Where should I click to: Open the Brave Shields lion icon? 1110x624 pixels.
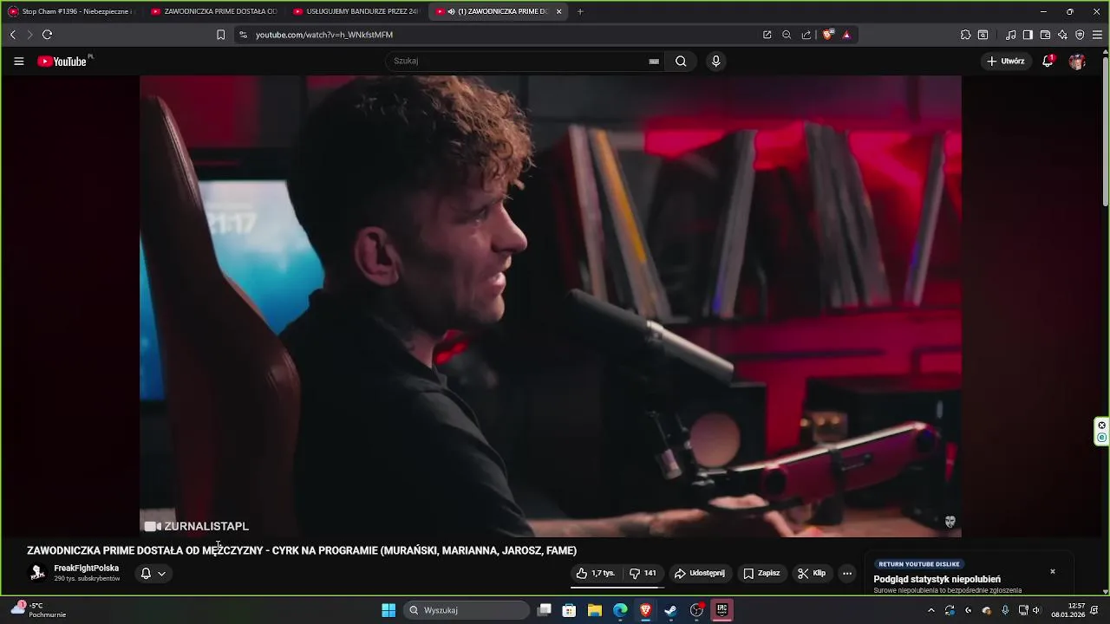[828, 35]
